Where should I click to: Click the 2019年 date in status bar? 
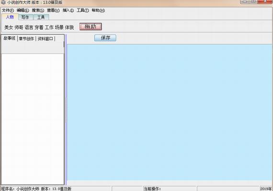pos(266,189)
